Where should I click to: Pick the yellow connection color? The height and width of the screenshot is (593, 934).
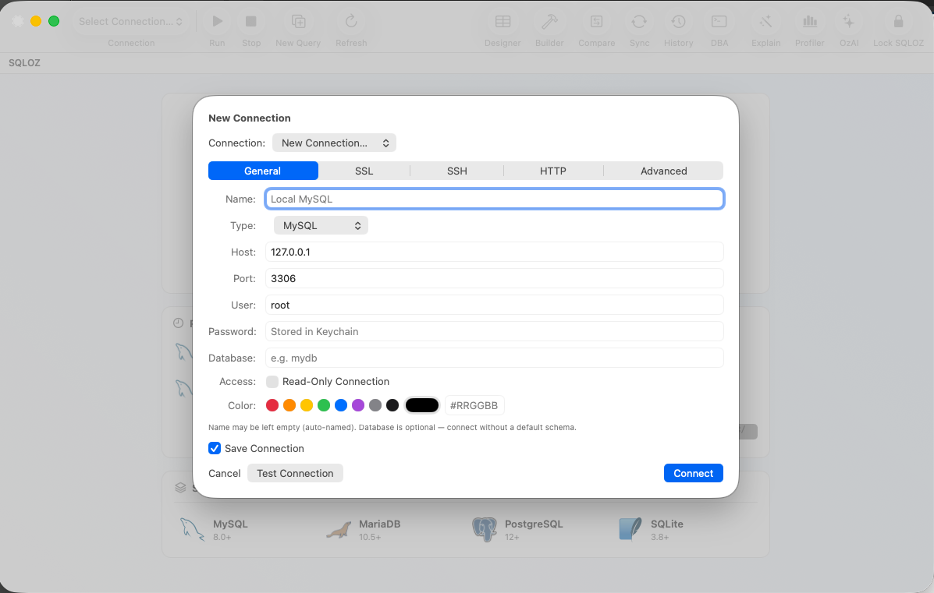pos(307,406)
